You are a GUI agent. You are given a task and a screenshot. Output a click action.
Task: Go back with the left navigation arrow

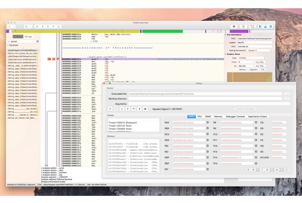coord(9,26)
